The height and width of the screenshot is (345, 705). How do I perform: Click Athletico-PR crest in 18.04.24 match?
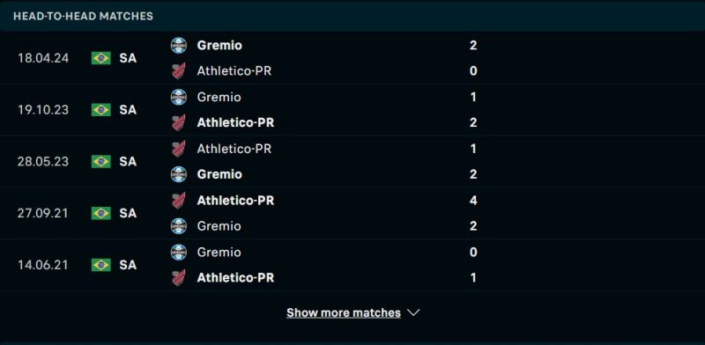[x=179, y=71]
